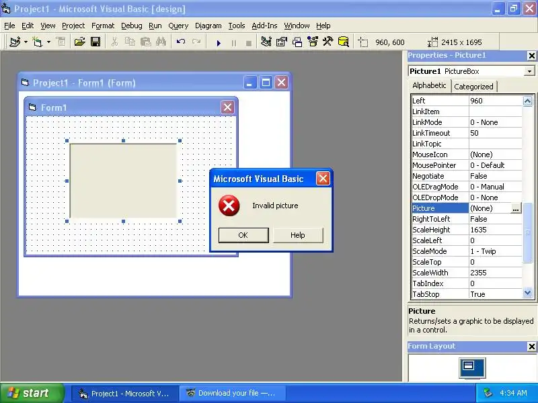Open the Format menu
Viewport: 538px width, 403px height.
coord(103,26)
